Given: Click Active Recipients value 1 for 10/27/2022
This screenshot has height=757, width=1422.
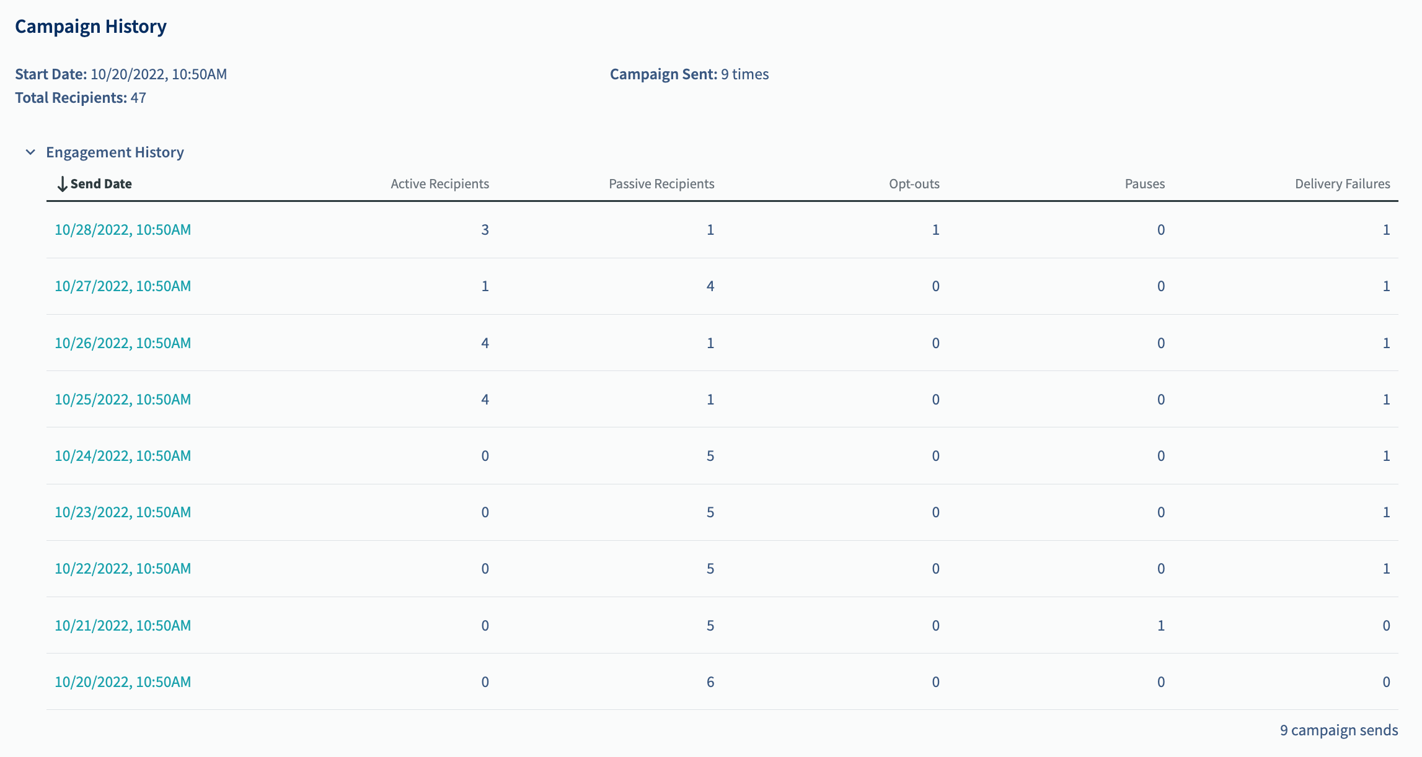Looking at the screenshot, I should tap(485, 286).
